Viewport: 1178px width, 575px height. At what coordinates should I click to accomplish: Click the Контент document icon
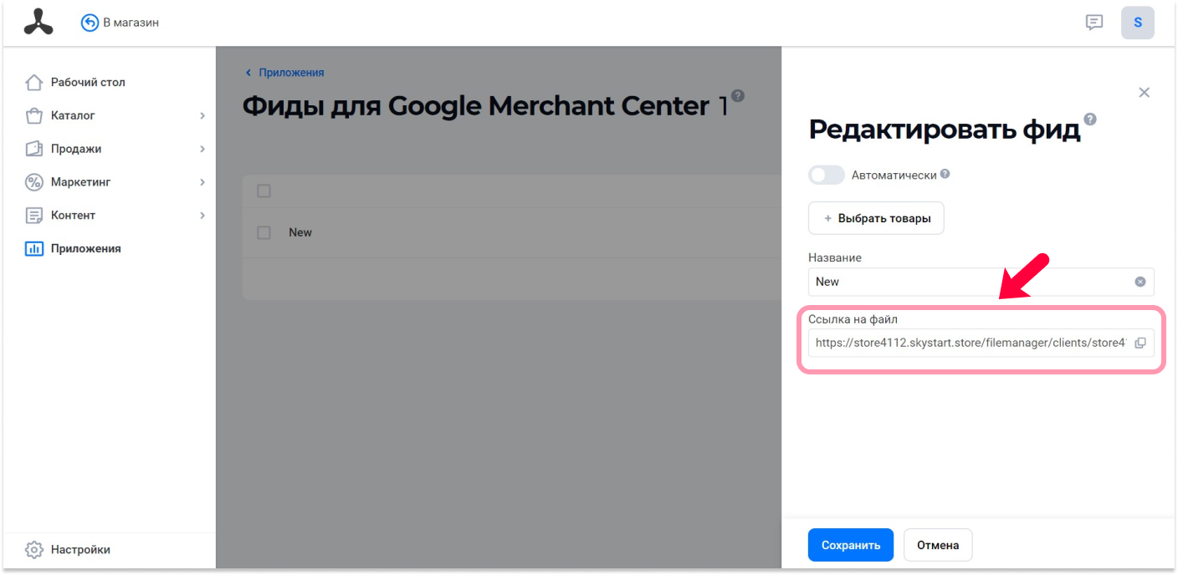[34, 216]
